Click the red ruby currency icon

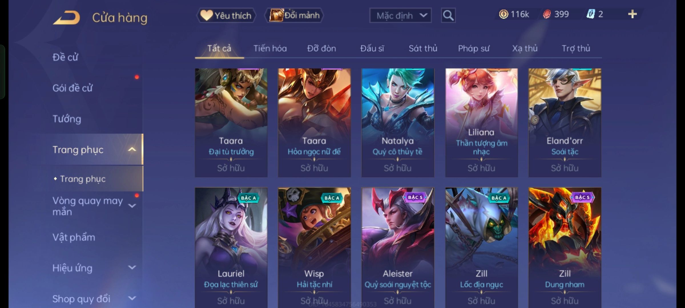point(547,14)
